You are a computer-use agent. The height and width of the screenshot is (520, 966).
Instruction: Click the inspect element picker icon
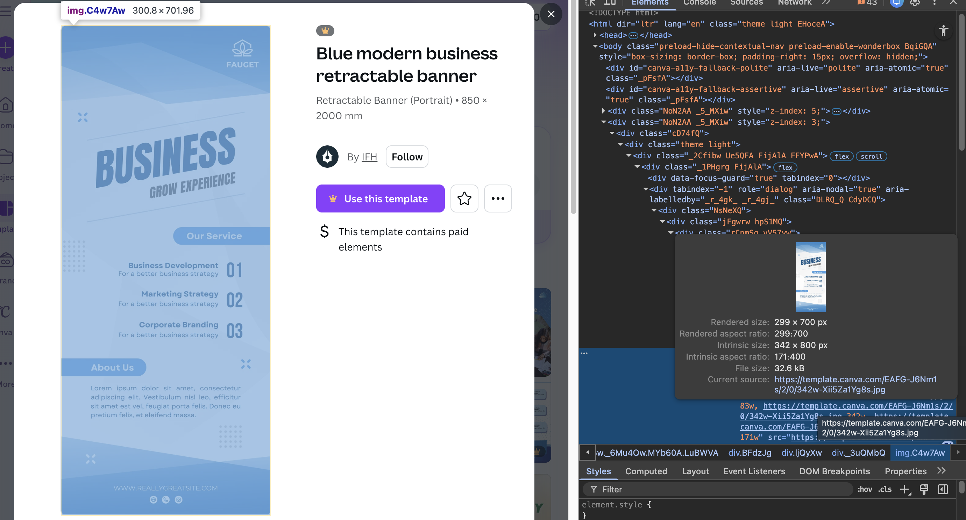(591, 3)
